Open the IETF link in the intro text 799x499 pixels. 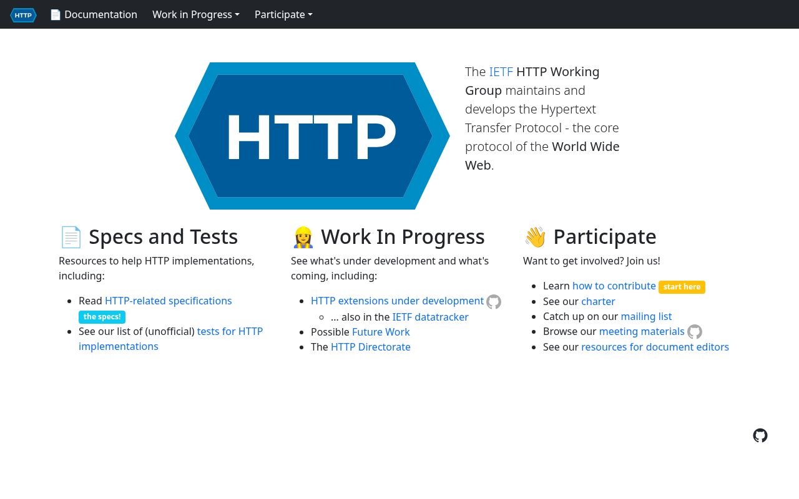[501, 72]
